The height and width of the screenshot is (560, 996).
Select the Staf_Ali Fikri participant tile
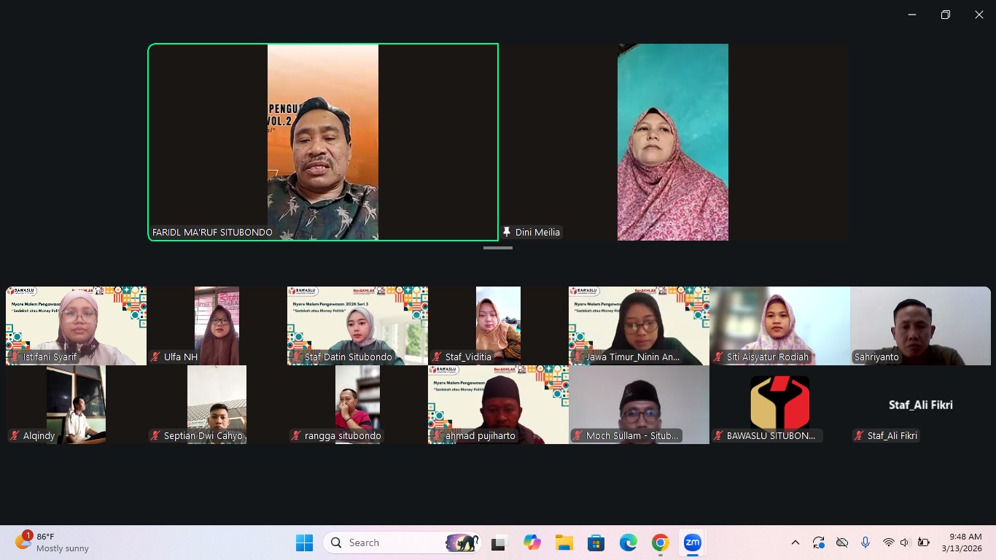click(920, 405)
